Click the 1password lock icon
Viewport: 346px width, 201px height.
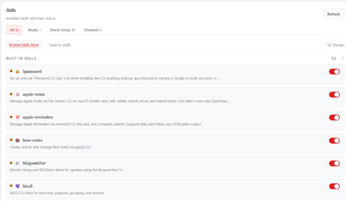[x=18, y=71]
